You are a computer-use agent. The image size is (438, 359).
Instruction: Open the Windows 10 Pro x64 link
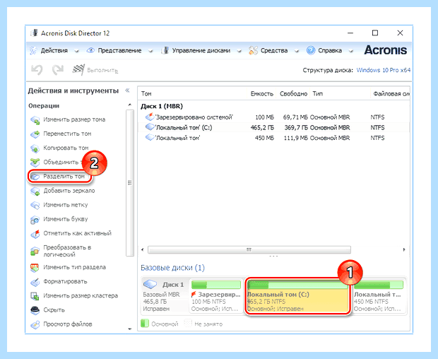click(x=384, y=70)
